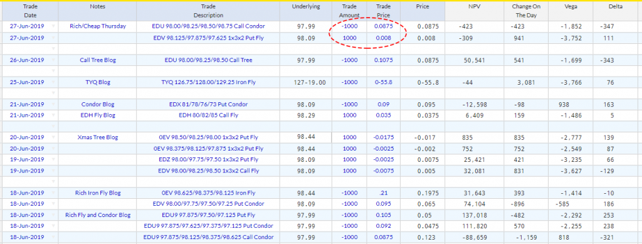Screen dimensions: 642x244
Task: Select EDU 98.00/98.25/98.50/98.75 Call Condor description
Action: coord(208,26)
